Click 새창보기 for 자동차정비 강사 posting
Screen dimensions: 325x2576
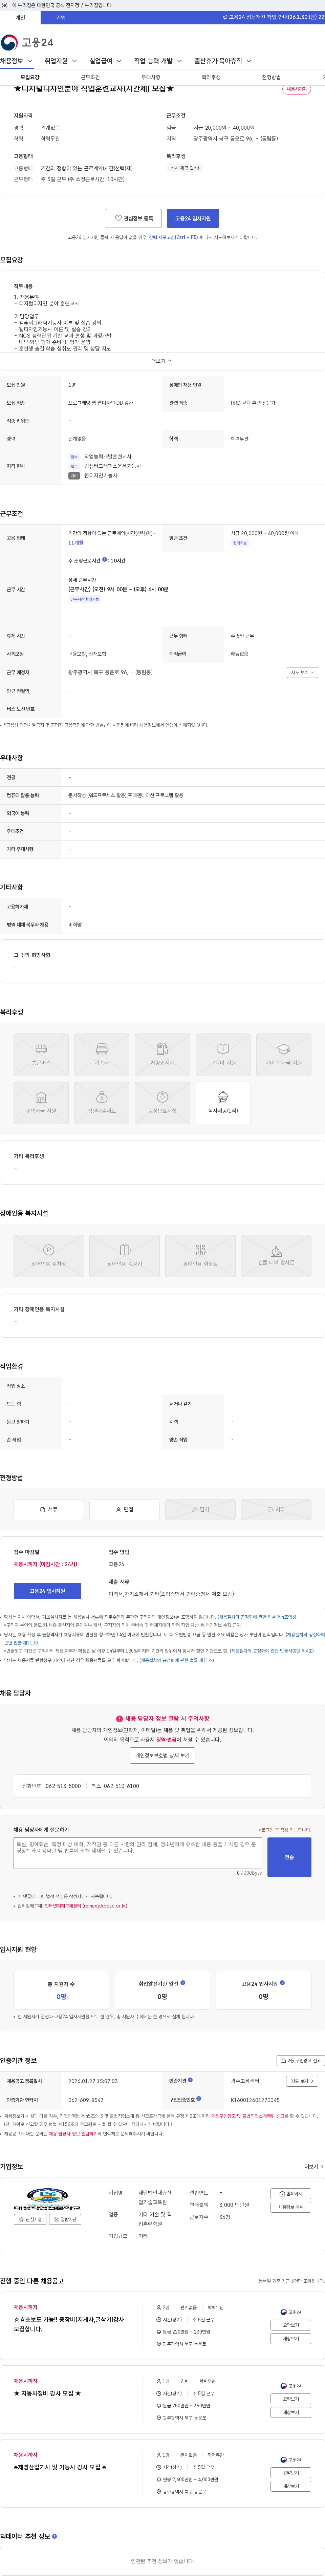point(290,2412)
